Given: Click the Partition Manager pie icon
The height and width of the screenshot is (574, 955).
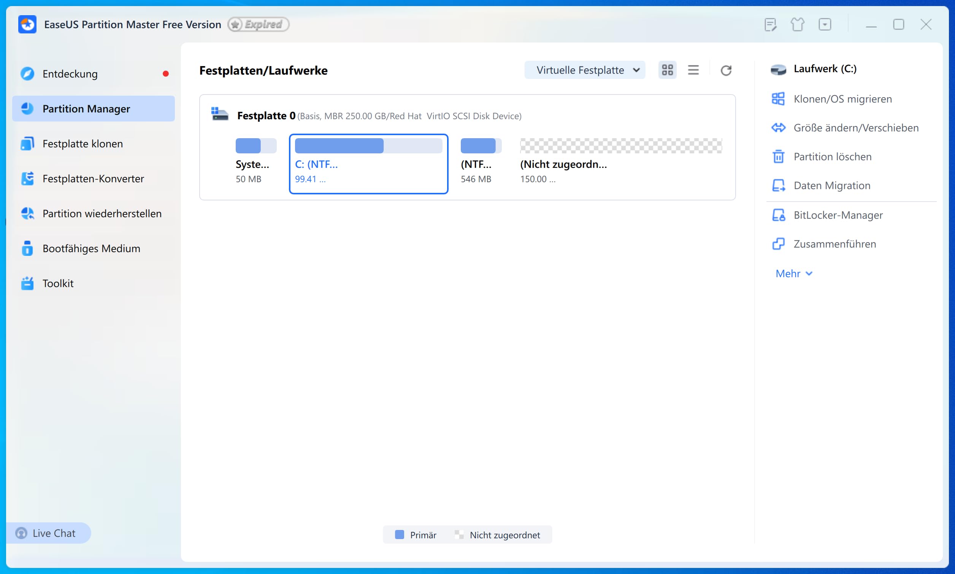Looking at the screenshot, I should pyautogui.click(x=27, y=109).
